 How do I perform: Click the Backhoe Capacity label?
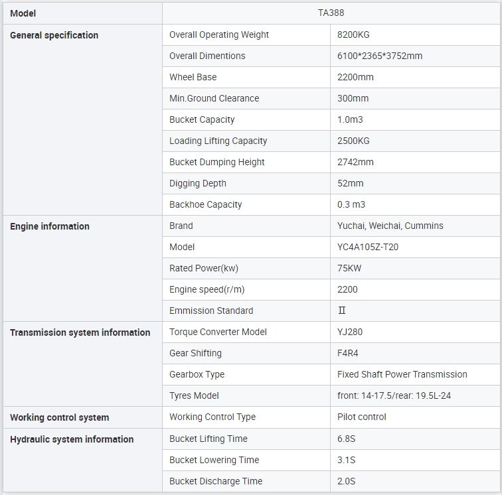[x=205, y=204]
